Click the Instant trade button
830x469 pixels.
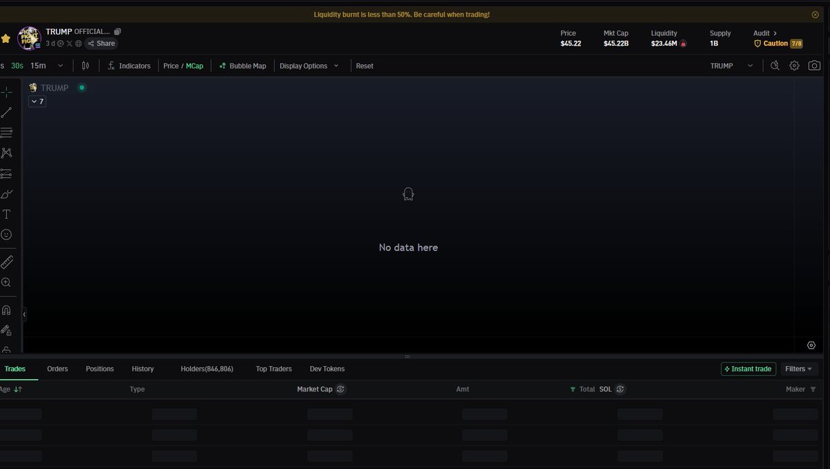click(748, 369)
